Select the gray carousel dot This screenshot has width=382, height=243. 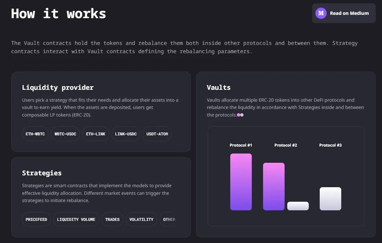[243, 115]
